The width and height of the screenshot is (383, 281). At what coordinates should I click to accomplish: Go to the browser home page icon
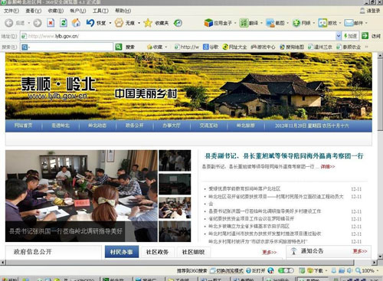pyautogui.click(x=76, y=23)
